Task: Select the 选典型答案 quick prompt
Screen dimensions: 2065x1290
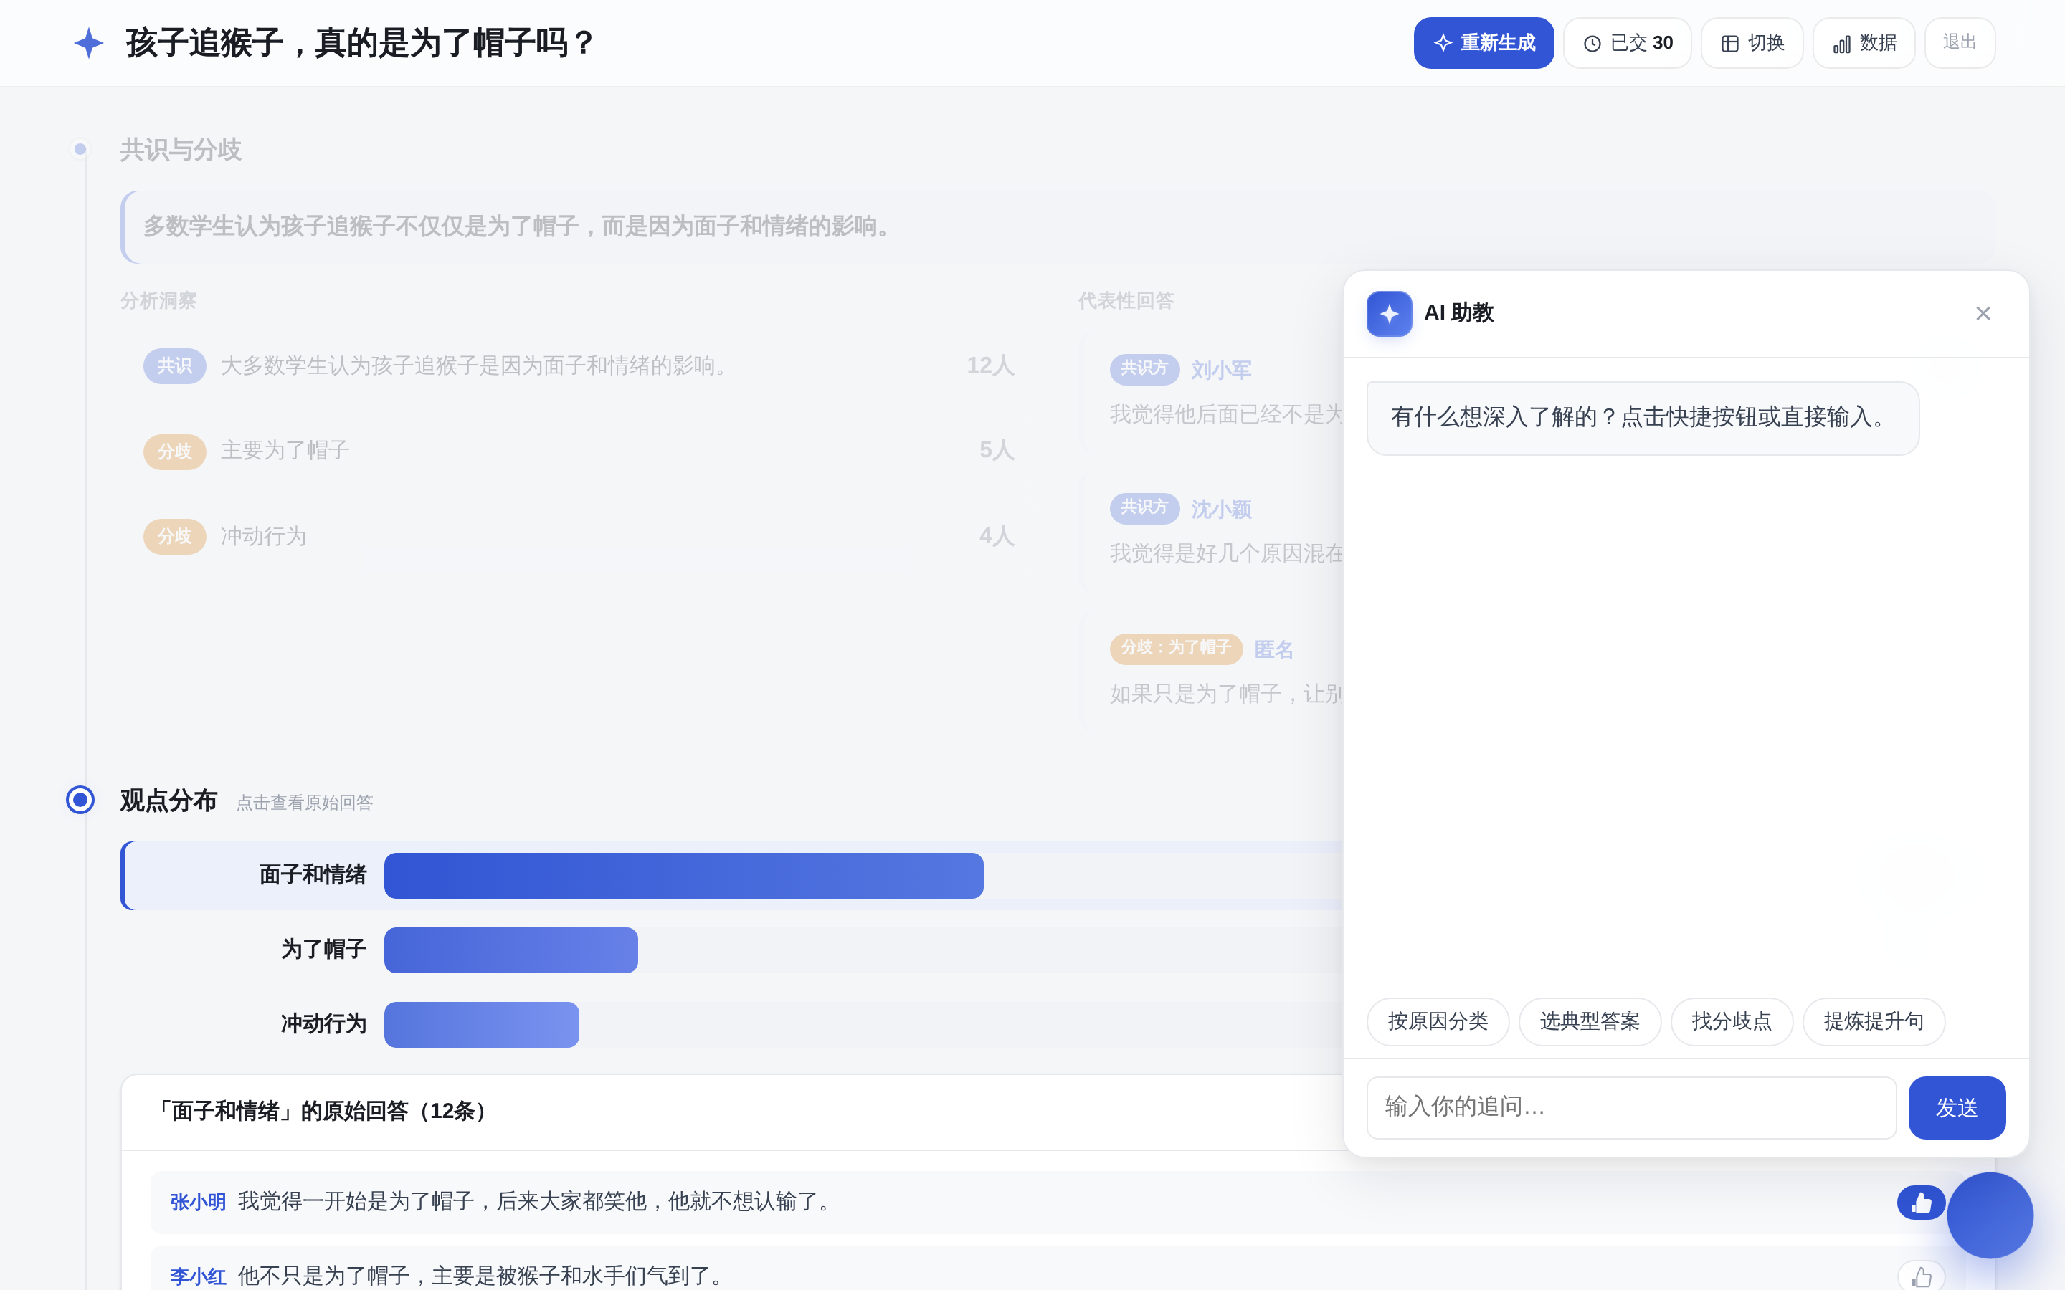Action: click(1590, 1021)
